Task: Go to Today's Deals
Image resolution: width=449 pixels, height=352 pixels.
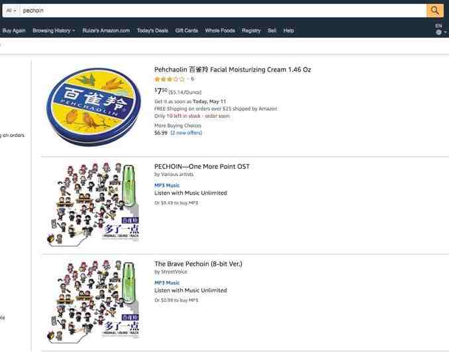Action: coord(152,30)
